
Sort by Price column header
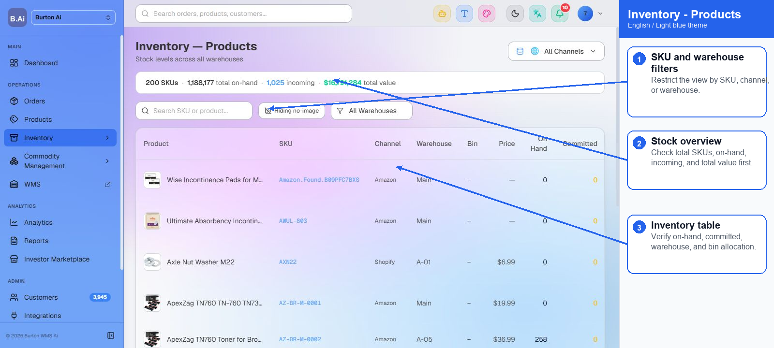(x=507, y=144)
